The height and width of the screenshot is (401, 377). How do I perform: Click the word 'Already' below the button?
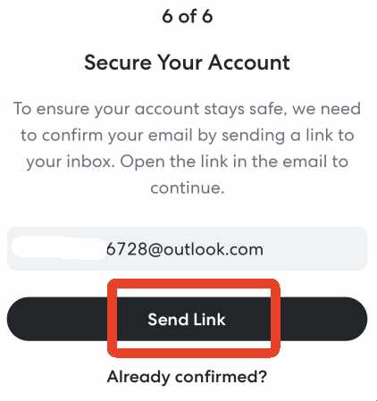138,378
